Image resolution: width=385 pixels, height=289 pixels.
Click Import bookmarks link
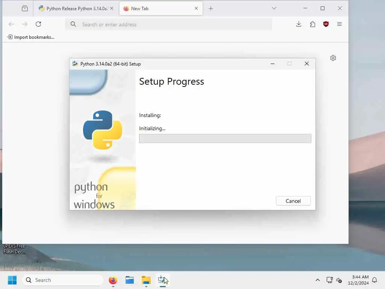tap(31, 37)
